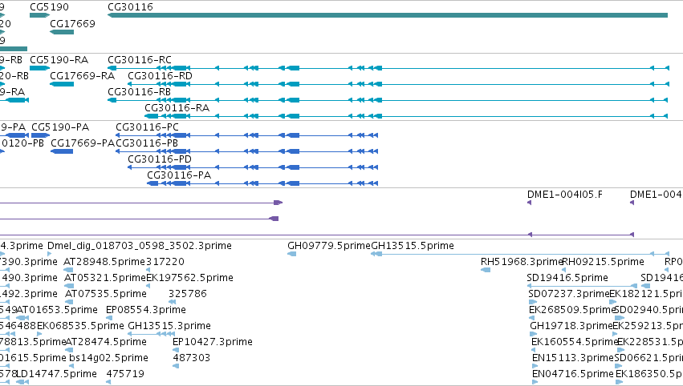Screen dimensions: 683x386
Task: Click the EK068535.5prime EST label
Action: (80, 326)
